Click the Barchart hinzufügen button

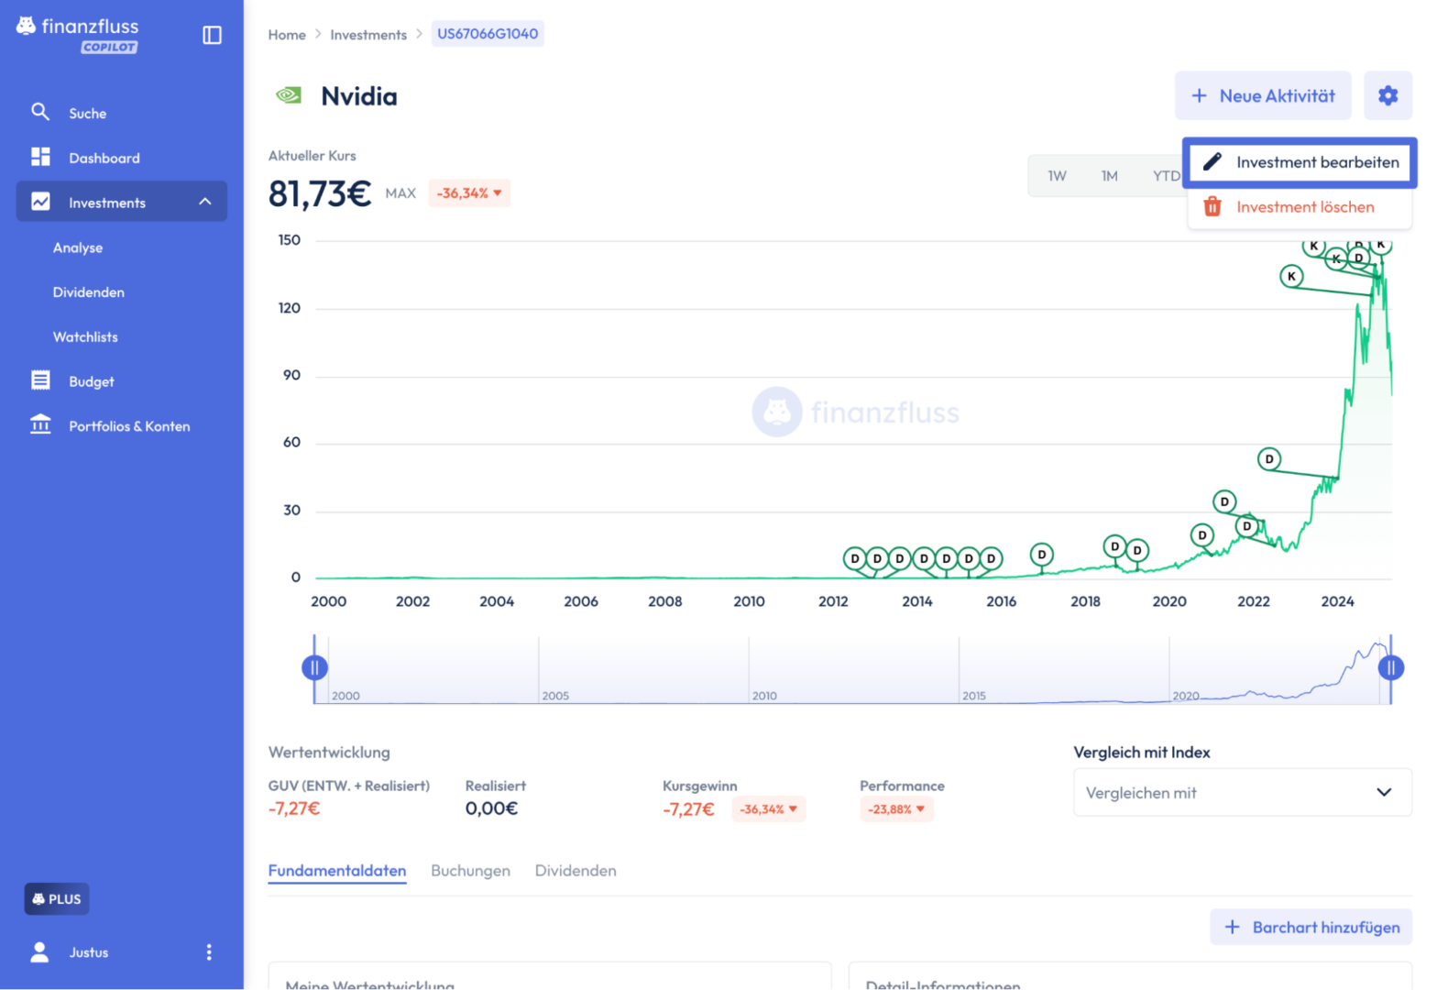click(x=1311, y=927)
